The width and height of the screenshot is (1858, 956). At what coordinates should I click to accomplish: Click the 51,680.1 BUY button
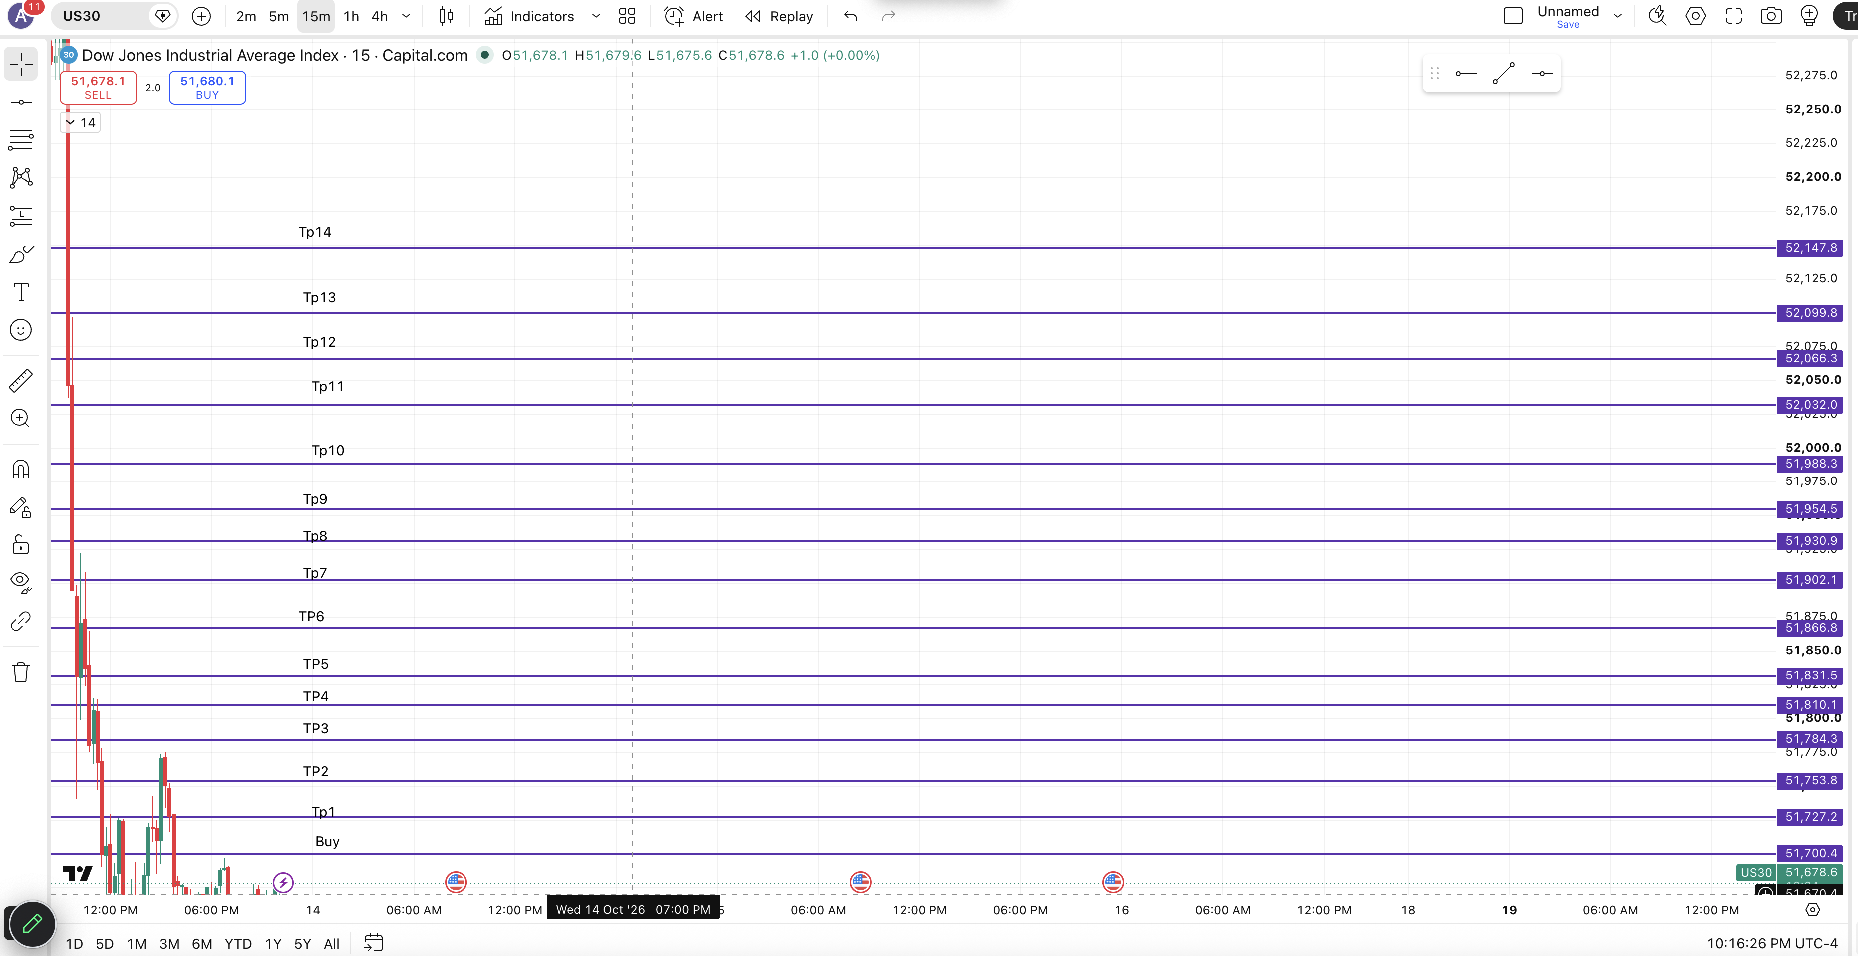[x=207, y=87]
